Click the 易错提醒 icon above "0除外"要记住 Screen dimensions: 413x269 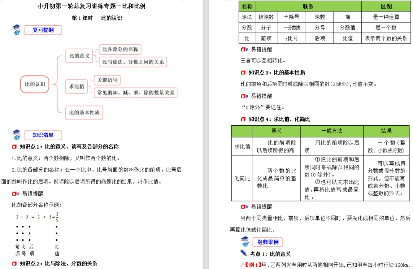(x=244, y=96)
